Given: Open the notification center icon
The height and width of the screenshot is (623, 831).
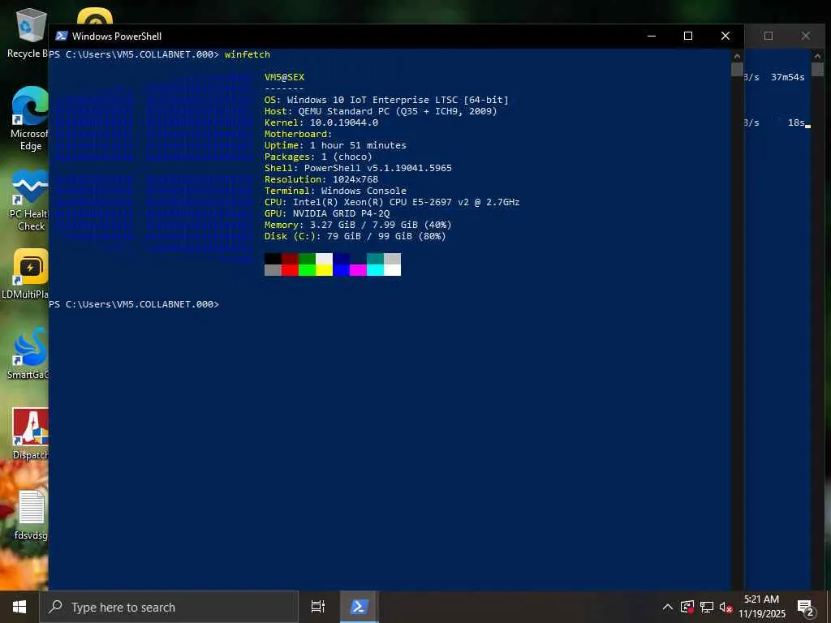Looking at the screenshot, I should (806, 607).
